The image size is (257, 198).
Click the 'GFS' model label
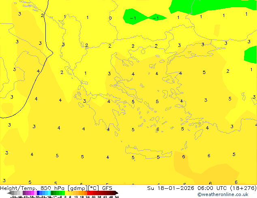[x=107, y=188]
